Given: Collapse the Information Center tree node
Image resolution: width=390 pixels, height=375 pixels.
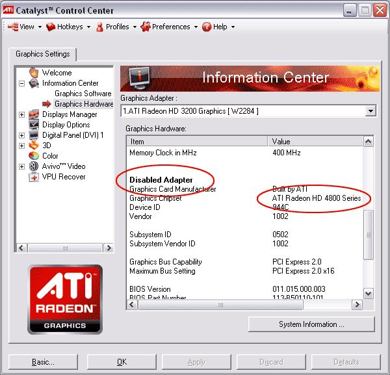Looking at the screenshot, I should coord(22,83).
